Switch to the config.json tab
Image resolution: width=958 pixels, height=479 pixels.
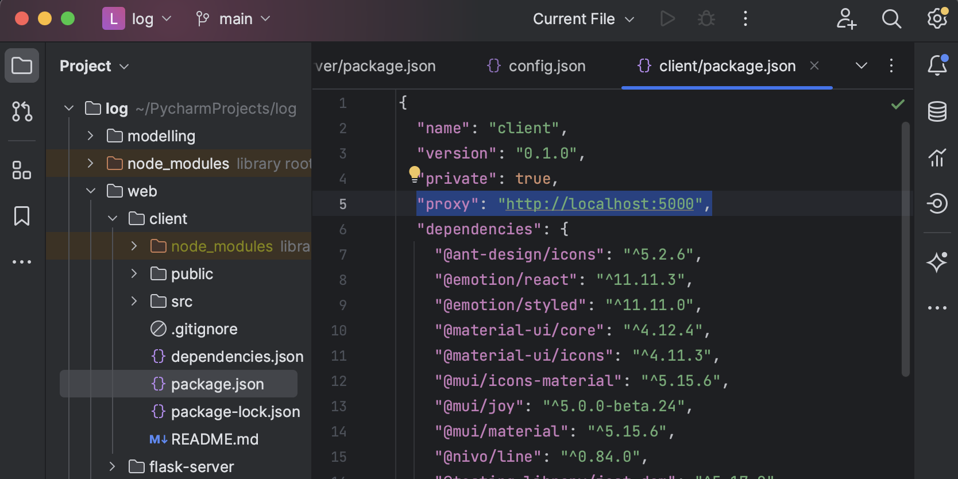coord(536,66)
